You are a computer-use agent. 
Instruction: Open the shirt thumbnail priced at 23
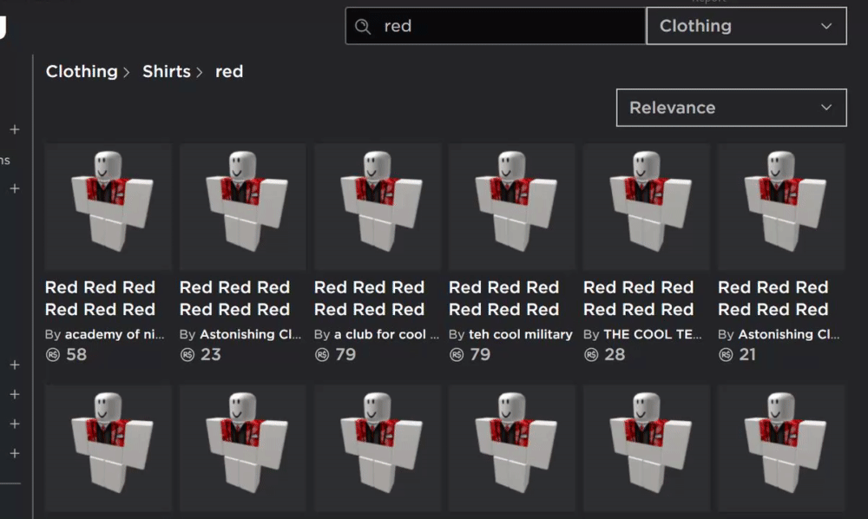tap(242, 207)
